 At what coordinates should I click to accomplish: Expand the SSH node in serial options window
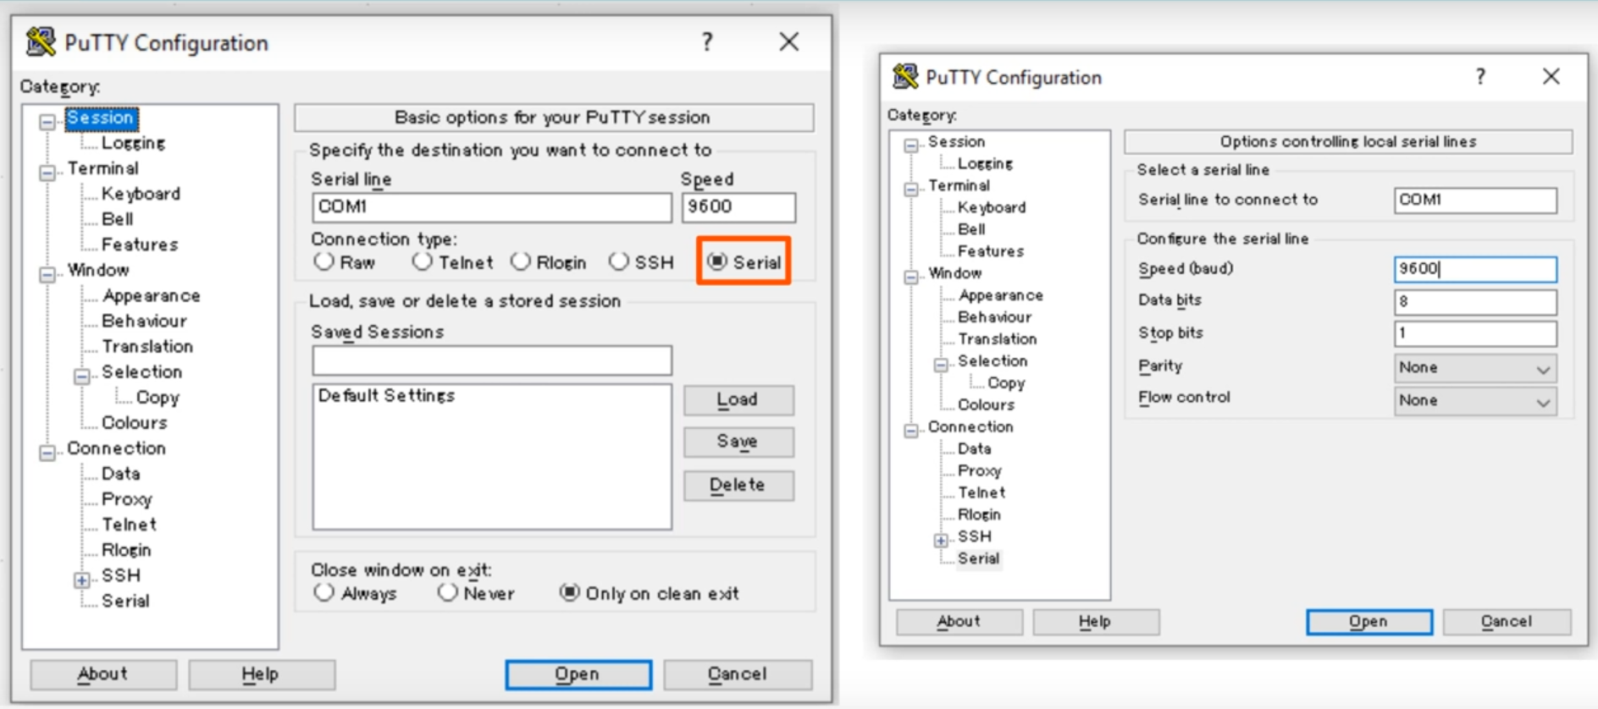(940, 540)
